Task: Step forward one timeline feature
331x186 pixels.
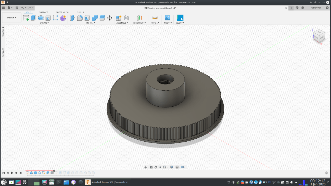Action: coord(17,173)
